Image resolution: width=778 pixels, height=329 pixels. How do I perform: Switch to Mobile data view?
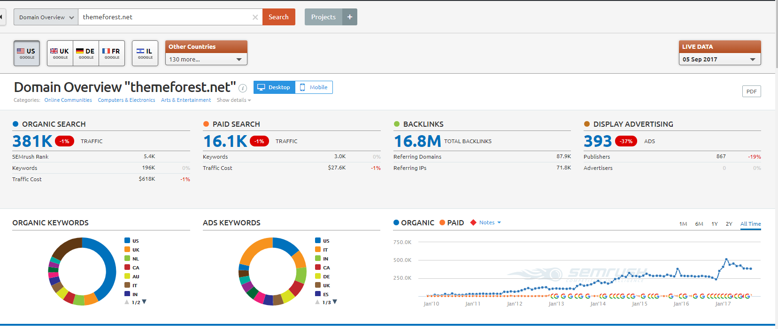(x=314, y=87)
